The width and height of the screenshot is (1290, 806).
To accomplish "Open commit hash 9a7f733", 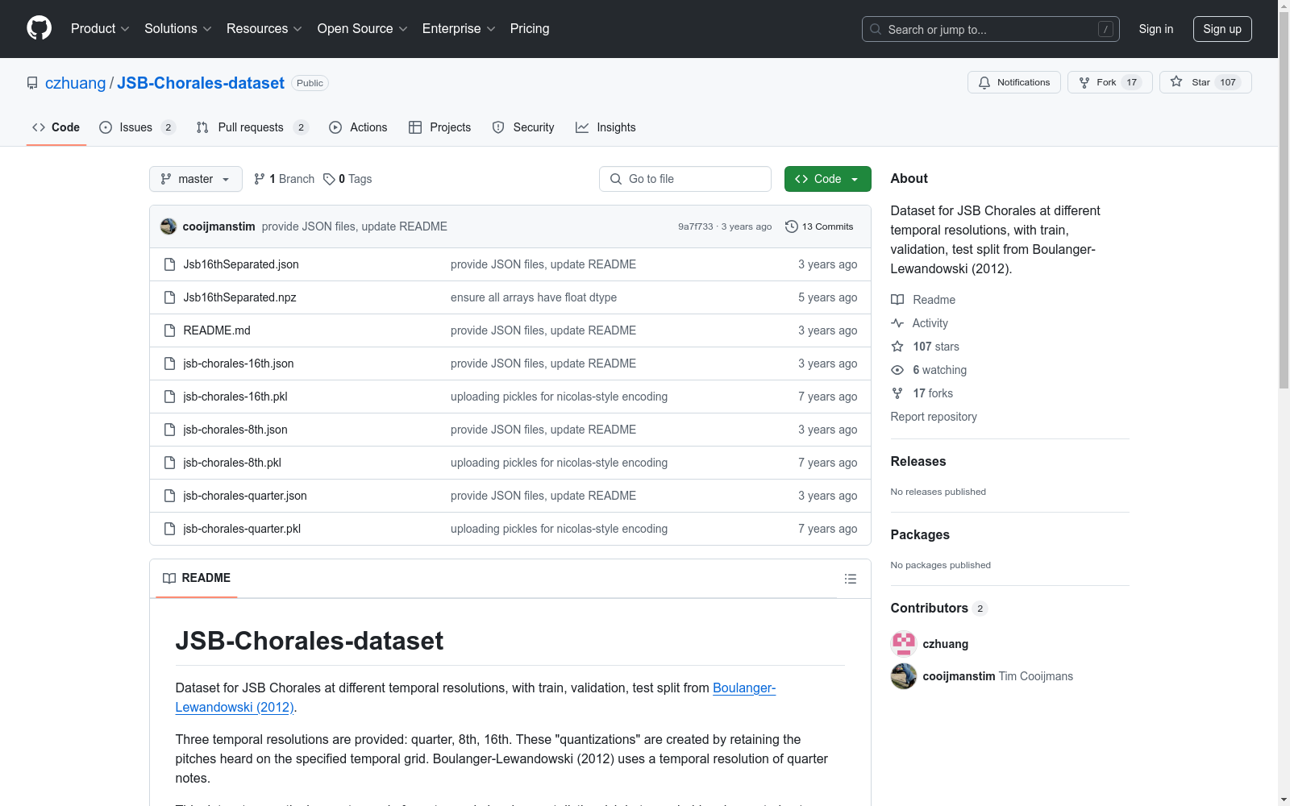I will (696, 226).
